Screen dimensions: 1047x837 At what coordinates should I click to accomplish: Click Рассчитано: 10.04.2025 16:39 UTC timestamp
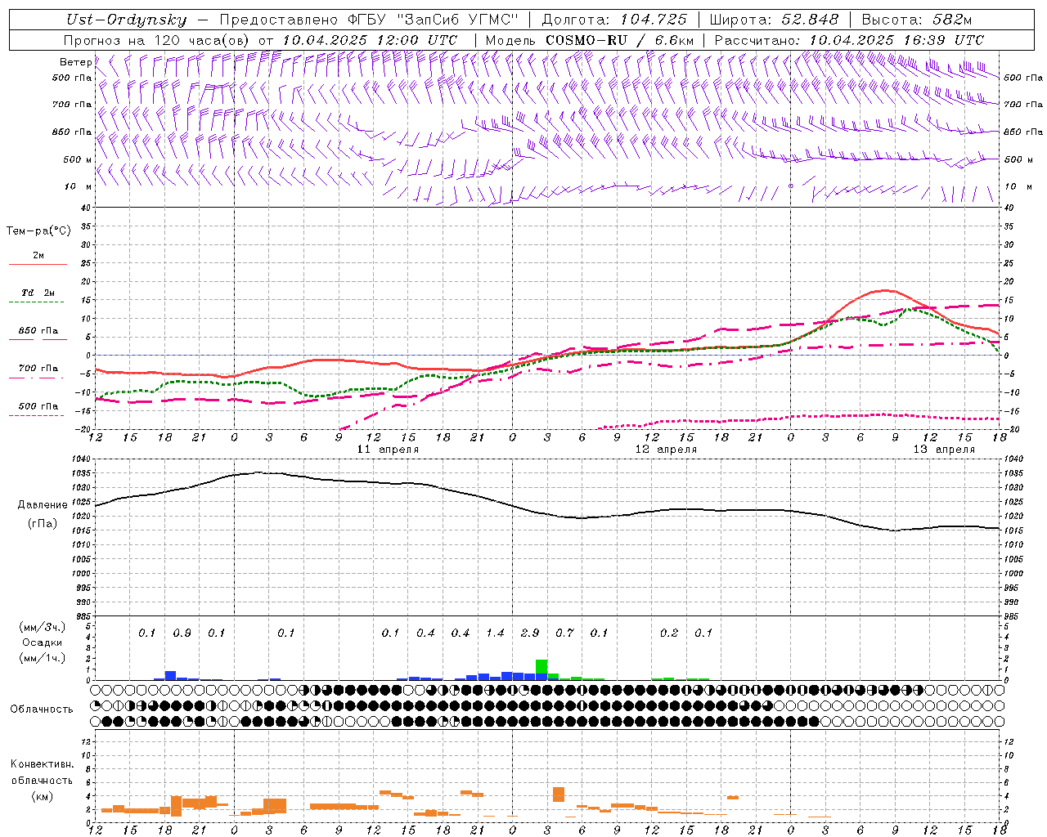(x=849, y=40)
